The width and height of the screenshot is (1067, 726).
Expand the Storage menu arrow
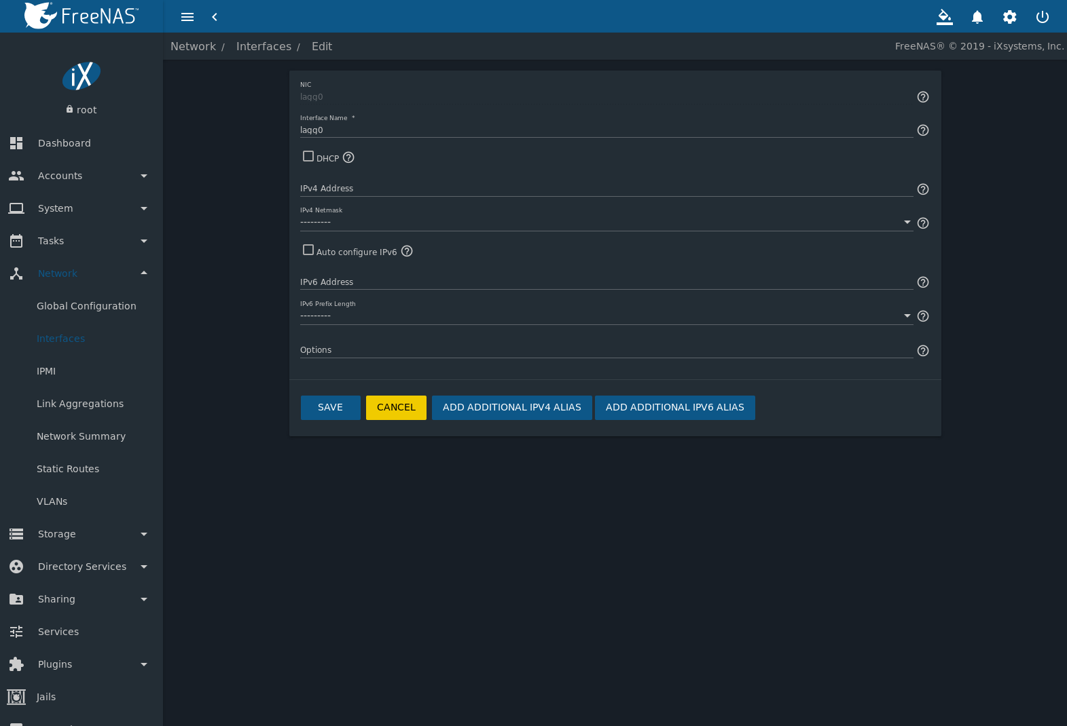coord(144,534)
